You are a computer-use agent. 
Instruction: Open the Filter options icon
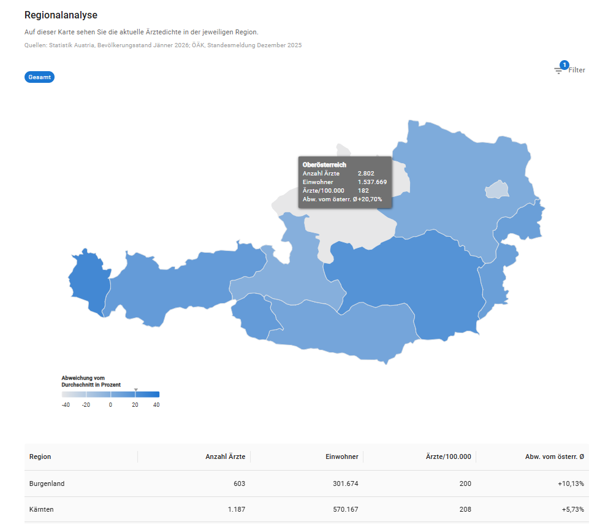[x=558, y=70]
